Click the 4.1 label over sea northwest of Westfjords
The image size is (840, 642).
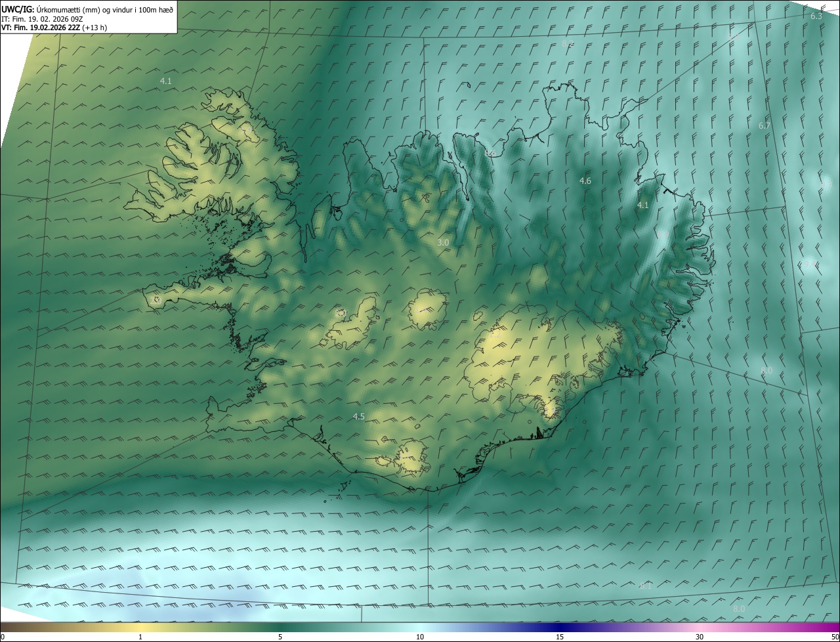[x=165, y=81]
